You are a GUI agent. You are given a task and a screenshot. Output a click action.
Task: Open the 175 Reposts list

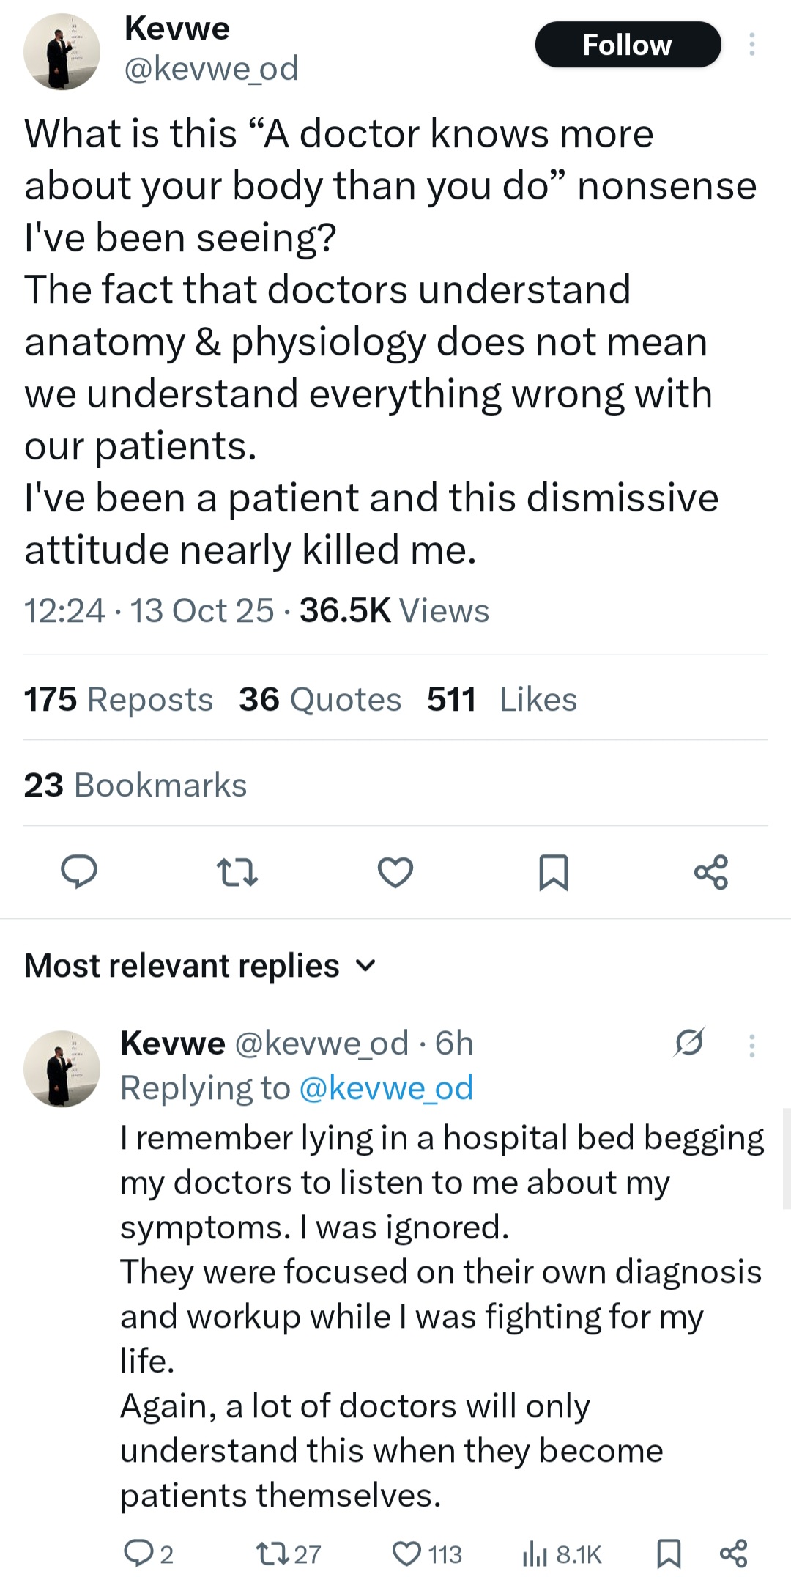coord(118,699)
